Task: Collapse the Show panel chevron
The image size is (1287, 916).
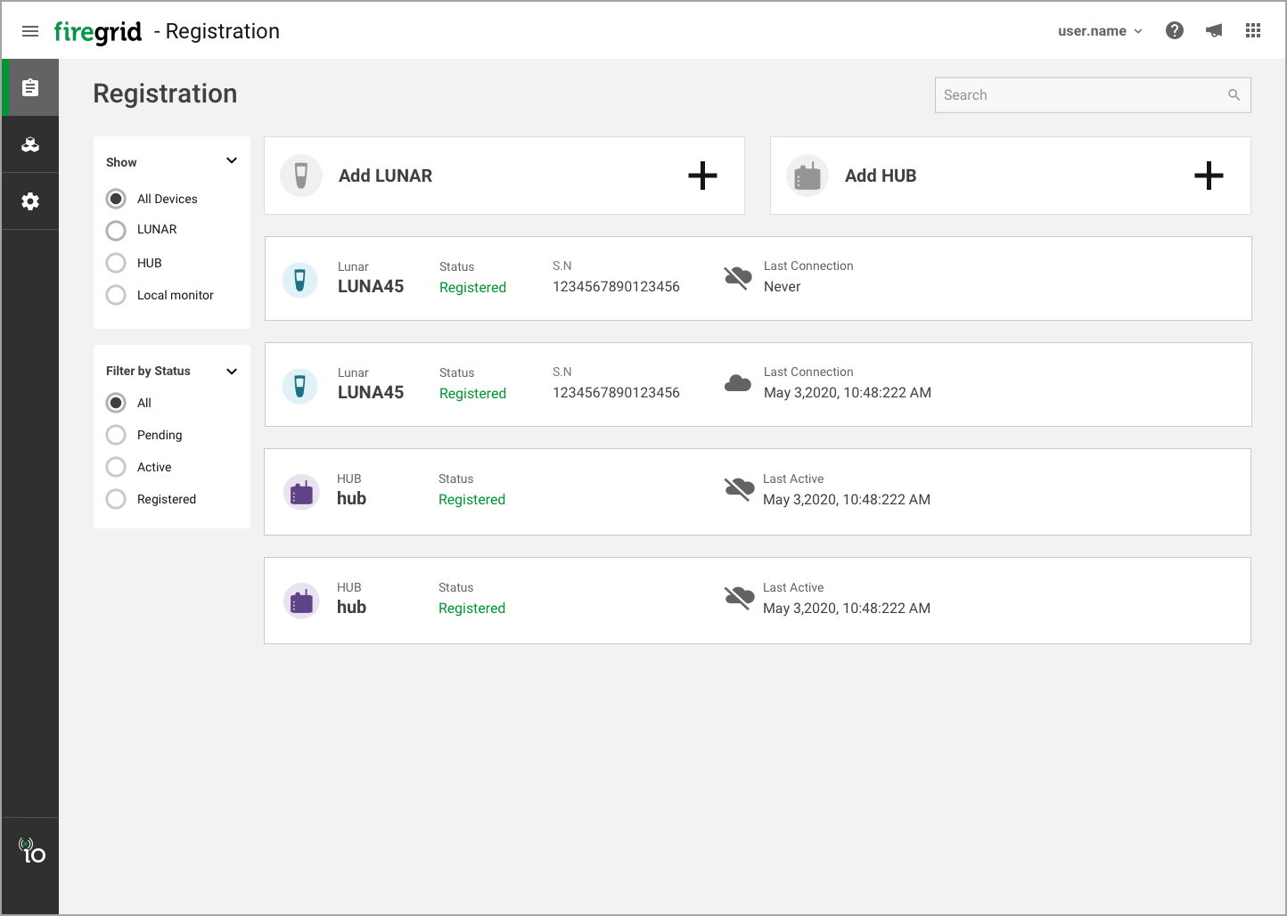Action: [232, 161]
